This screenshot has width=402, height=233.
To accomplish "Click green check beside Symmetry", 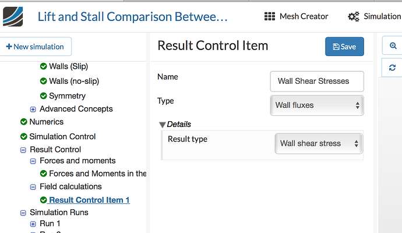I will 44,96.
